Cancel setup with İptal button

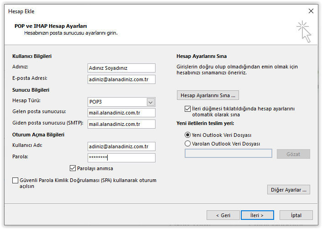coord(296,215)
